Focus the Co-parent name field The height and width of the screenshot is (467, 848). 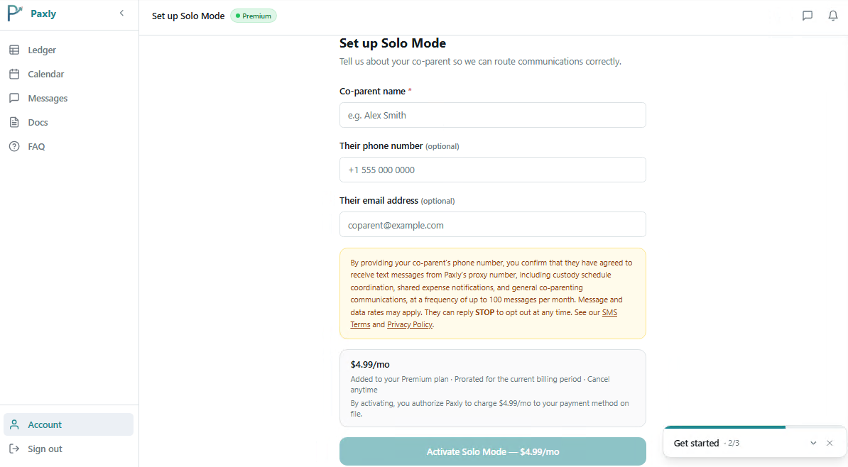(493, 115)
